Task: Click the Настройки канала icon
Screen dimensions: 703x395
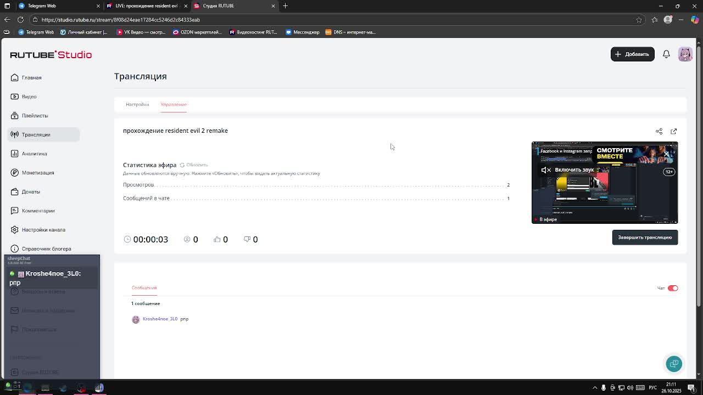Action: tap(15, 230)
